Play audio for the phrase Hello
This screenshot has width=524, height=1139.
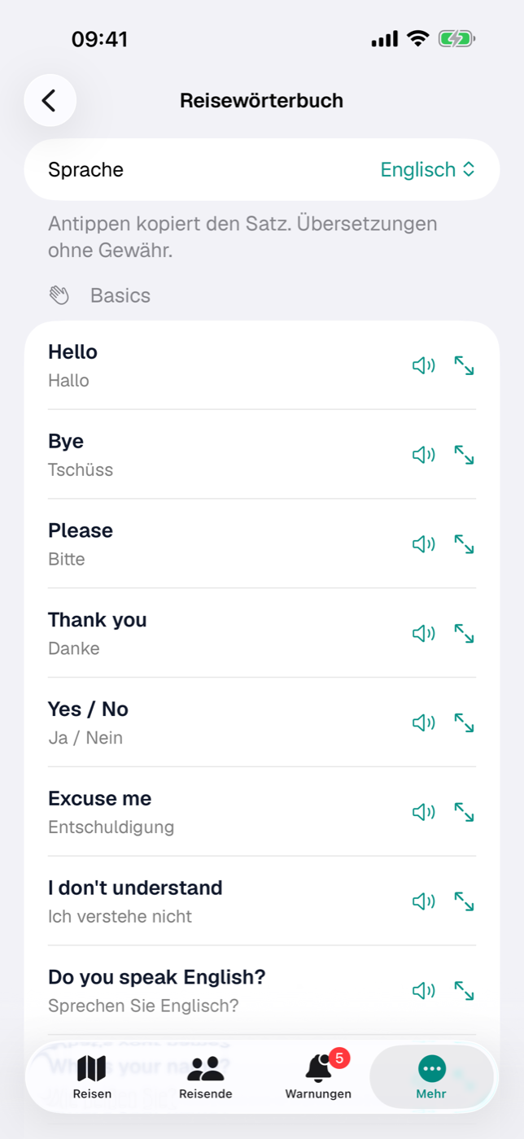click(423, 366)
